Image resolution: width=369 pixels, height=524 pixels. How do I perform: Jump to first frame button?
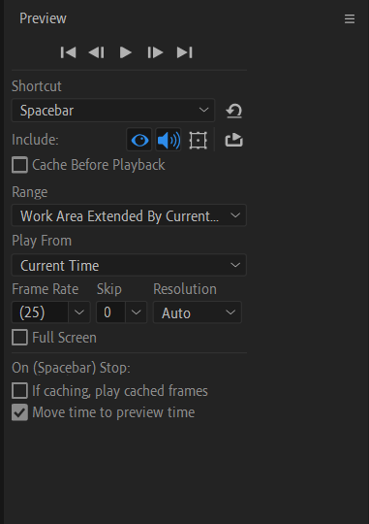69,52
